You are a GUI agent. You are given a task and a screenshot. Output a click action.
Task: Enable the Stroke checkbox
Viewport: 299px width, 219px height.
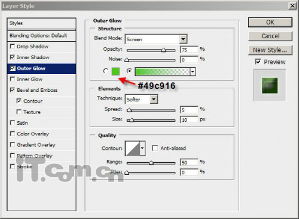click(13, 166)
